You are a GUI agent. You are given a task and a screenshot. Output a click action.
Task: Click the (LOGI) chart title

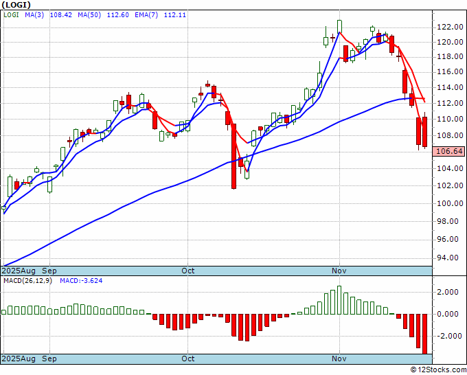(16, 5)
